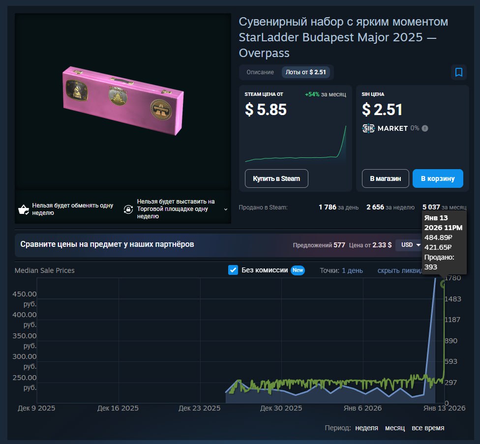Set chart period to все время
The height and width of the screenshot is (444, 480).
click(x=428, y=428)
